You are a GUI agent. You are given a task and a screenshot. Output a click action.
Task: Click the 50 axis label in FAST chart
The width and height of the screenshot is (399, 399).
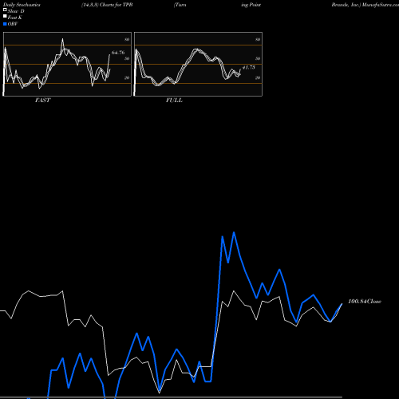127,58
